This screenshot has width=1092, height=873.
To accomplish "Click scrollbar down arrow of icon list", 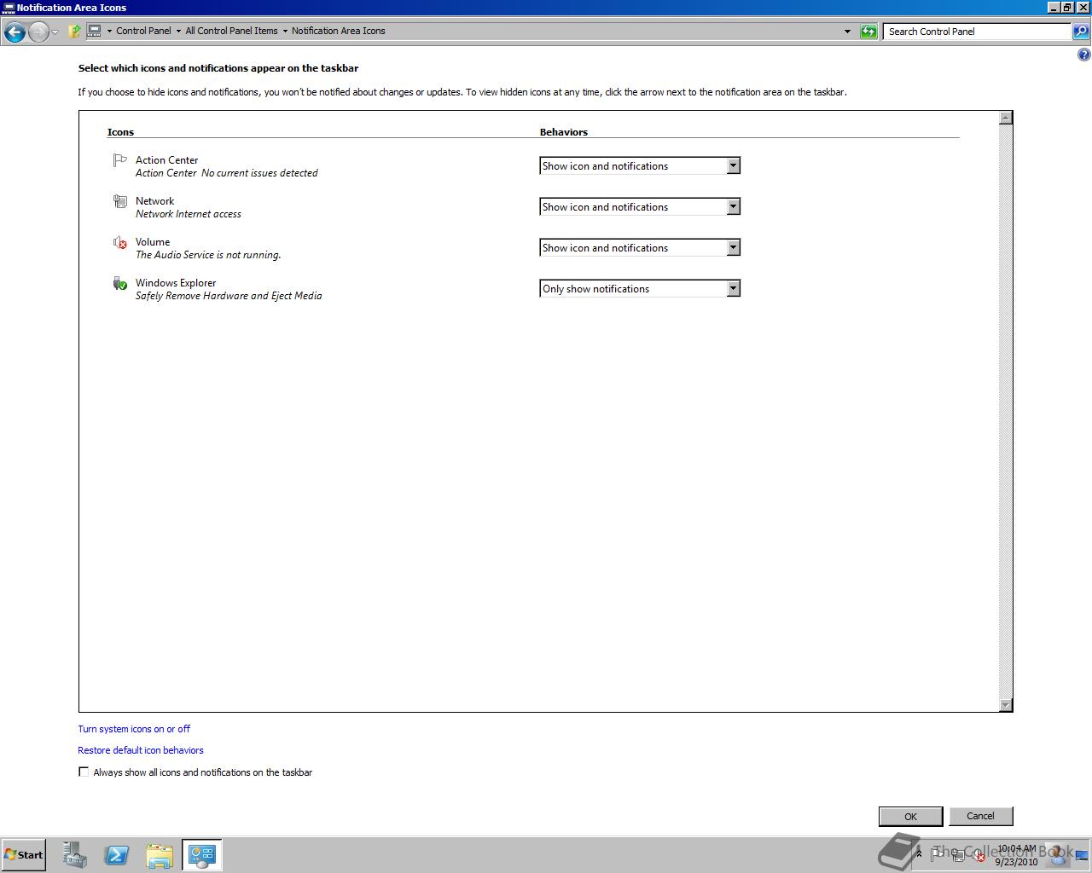I will [x=1006, y=704].
